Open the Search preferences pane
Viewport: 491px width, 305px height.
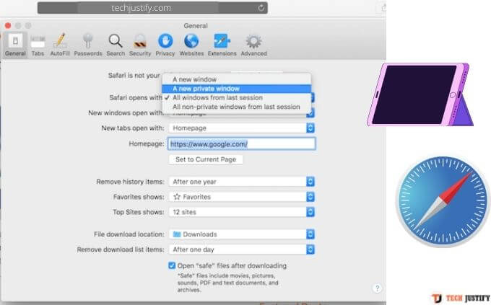point(116,43)
